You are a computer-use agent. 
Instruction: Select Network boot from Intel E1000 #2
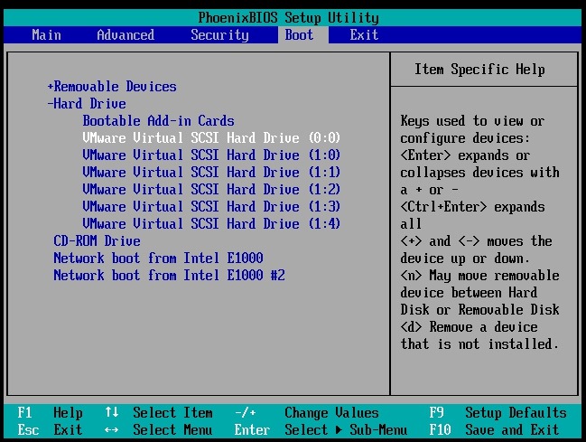(x=169, y=276)
